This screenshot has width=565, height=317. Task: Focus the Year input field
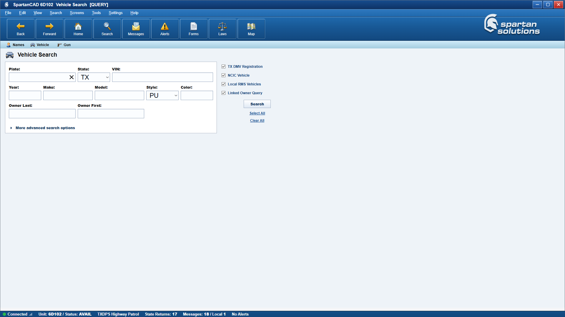click(25, 95)
